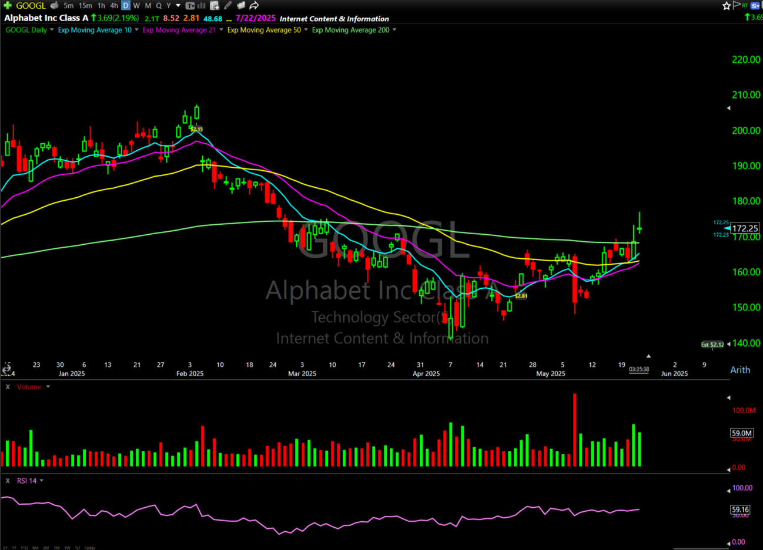
Task: Click the GOOGL ticker symbol field
Action: pyautogui.click(x=31, y=5)
